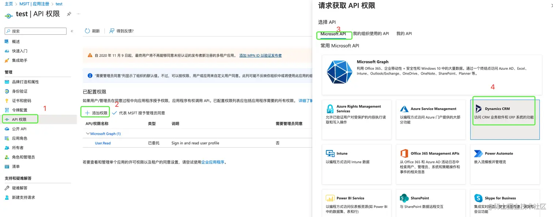Screen dimensions: 553x217
Task: Open the 疑难解答 wrench icon
Action: 7,188
